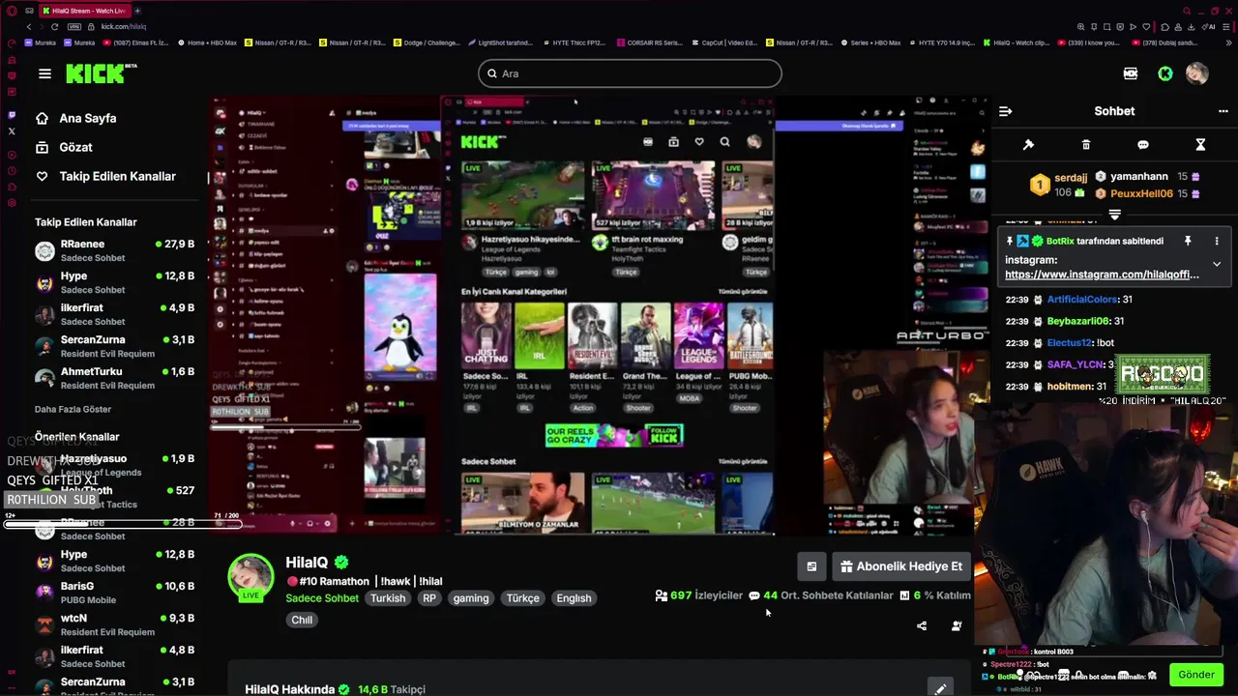1238x696 pixels.
Task: Click the hourglass slow mode icon
Action: click(1200, 145)
